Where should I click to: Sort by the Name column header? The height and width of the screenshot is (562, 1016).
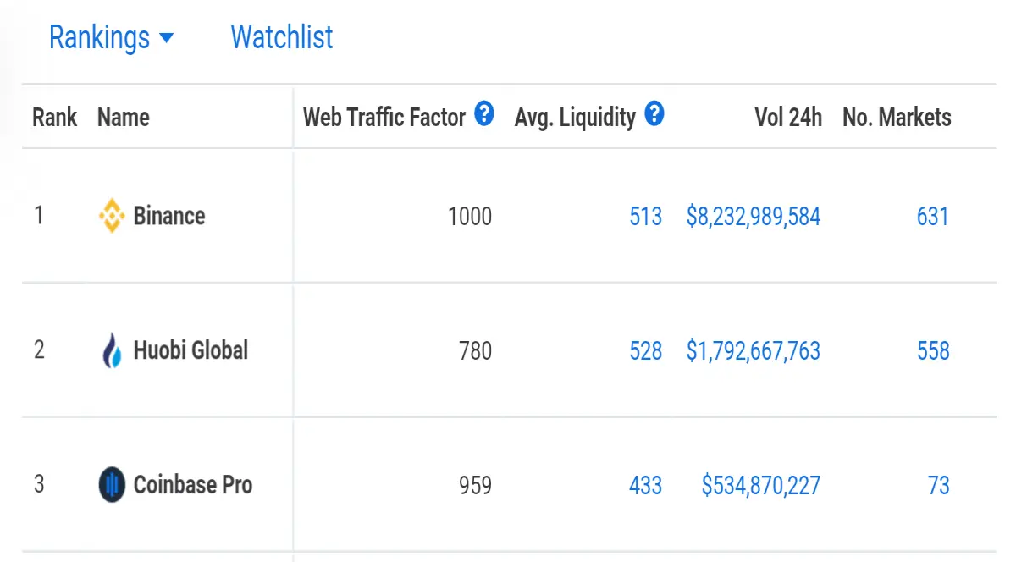click(124, 117)
